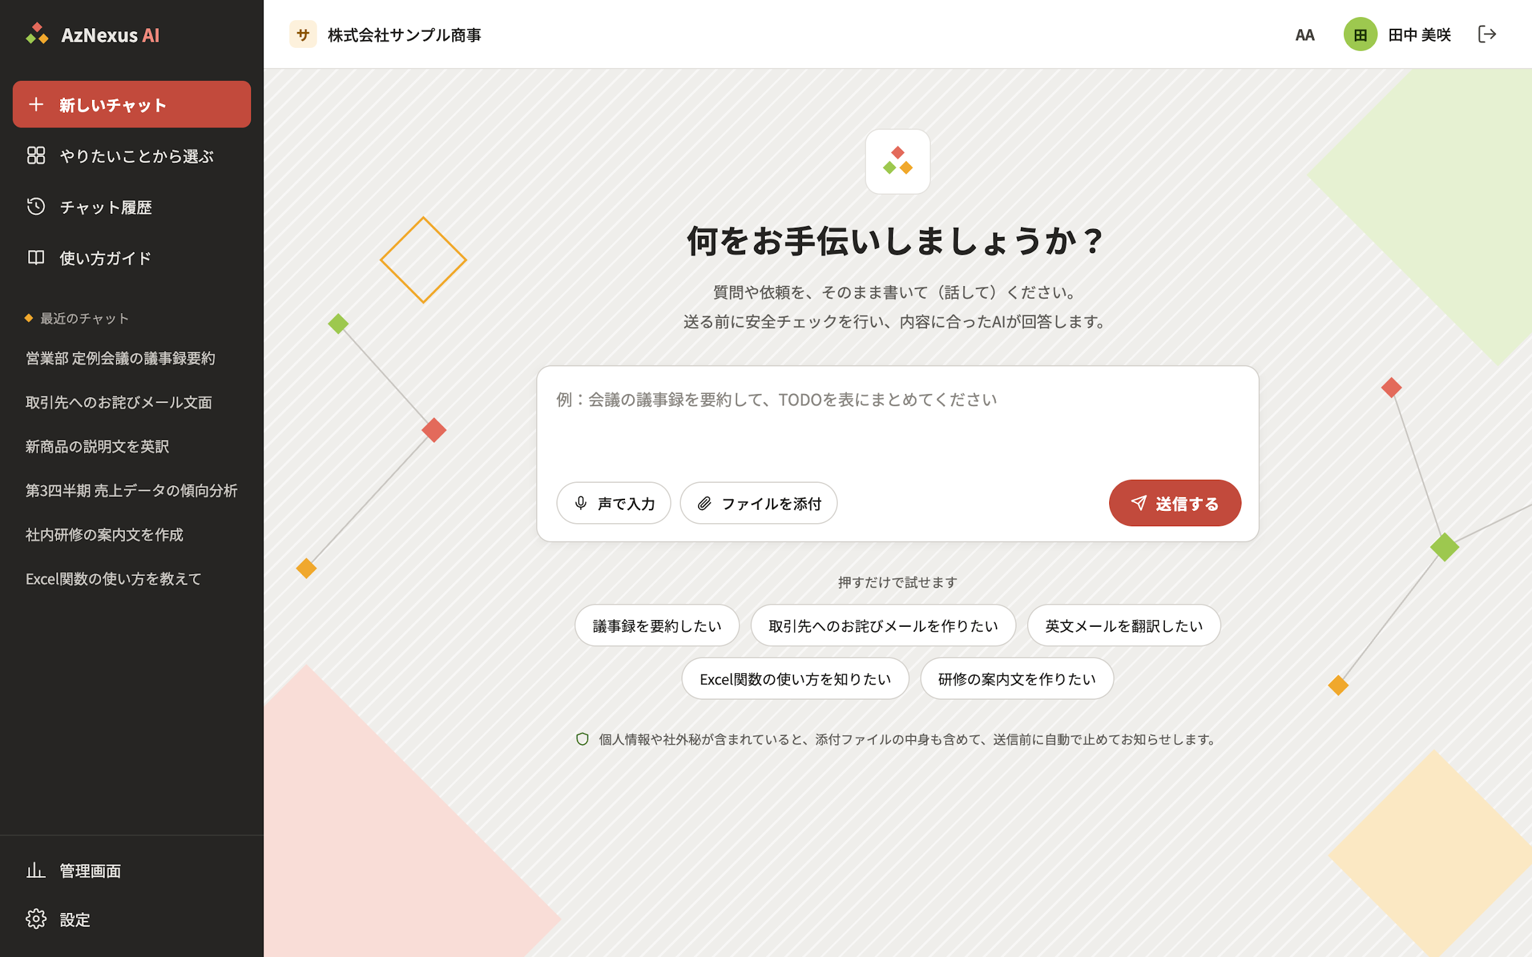Image resolution: width=1532 pixels, height=957 pixels.
Task: Open やりたいことから選ぶ menu item
Action: 132,156
